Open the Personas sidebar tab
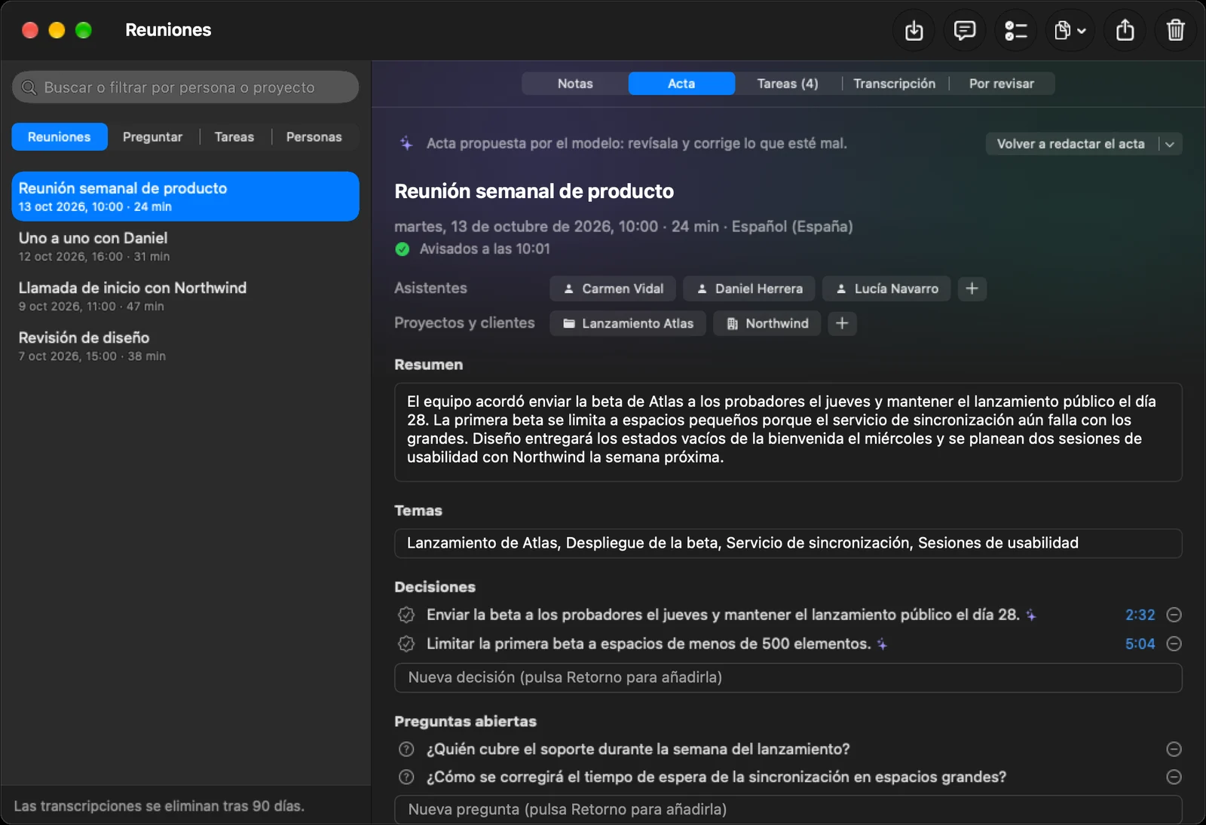 click(x=314, y=137)
